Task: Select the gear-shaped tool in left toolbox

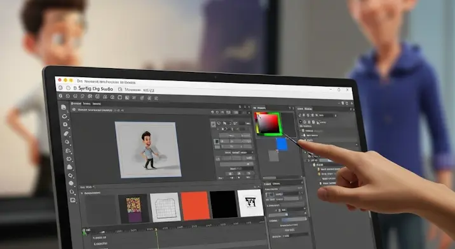Action: [x=69, y=159]
